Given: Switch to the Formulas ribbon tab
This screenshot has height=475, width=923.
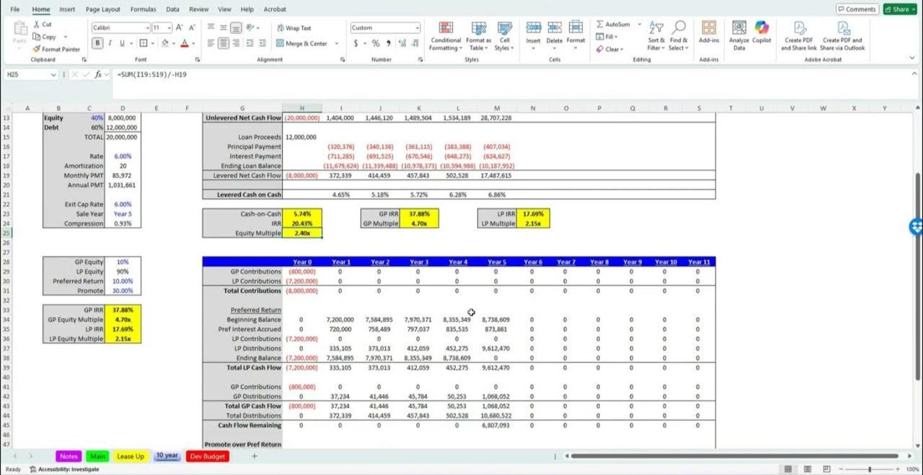Looking at the screenshot, I should click(142, 9).
